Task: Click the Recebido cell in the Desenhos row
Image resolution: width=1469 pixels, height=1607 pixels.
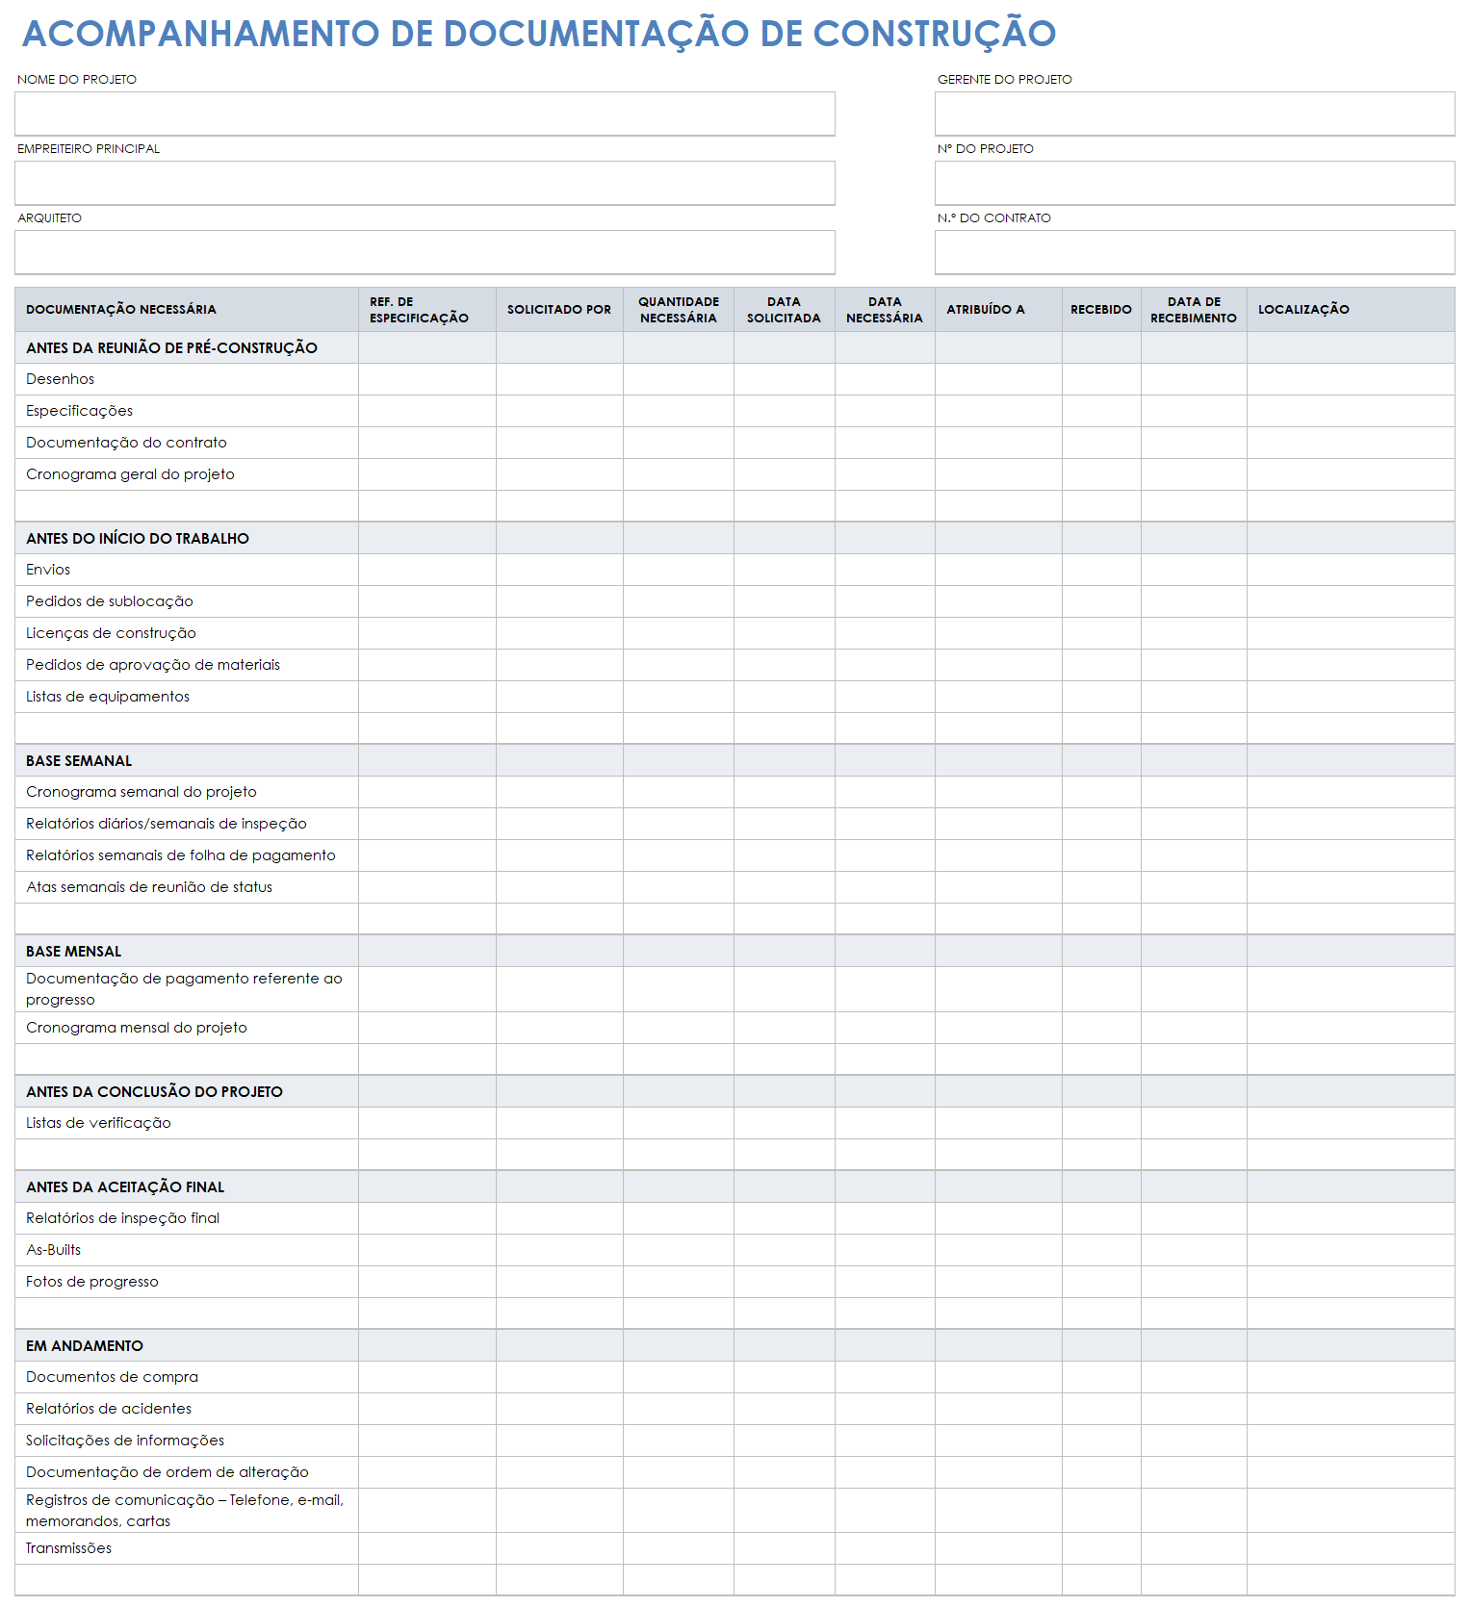Action: (1101, 379)
